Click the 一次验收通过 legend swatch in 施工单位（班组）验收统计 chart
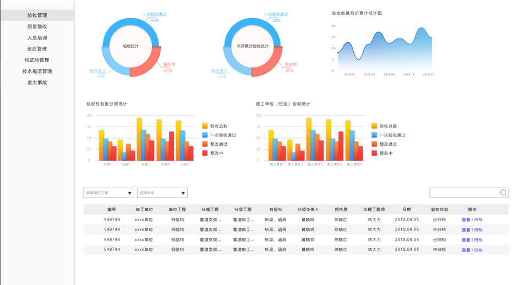Image resolution: width=519 pixels, height=285 pixels. [374, 135]
